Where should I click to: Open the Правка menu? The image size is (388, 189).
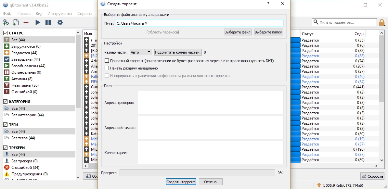24,14
